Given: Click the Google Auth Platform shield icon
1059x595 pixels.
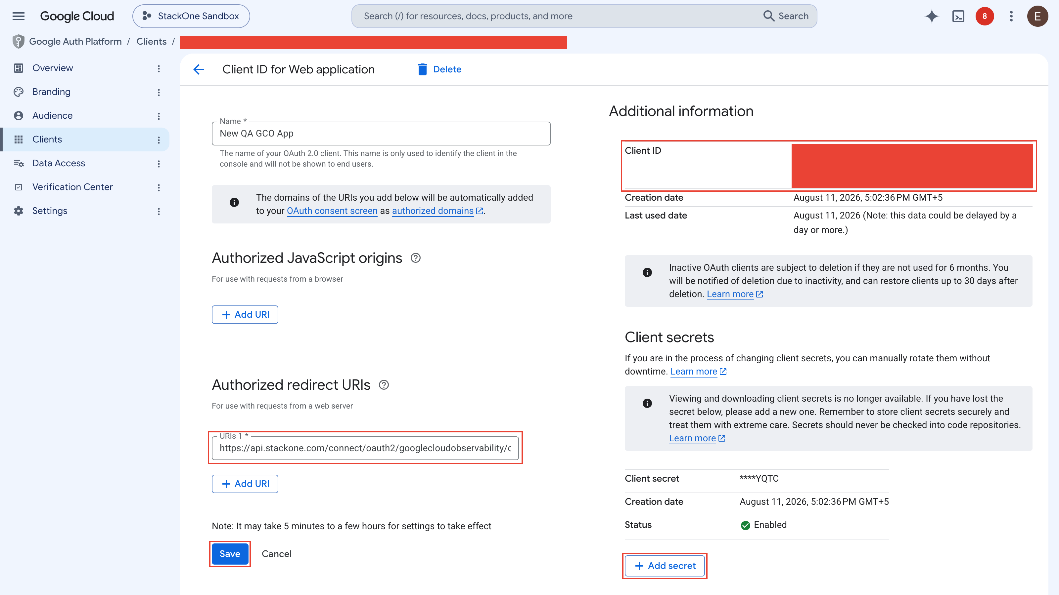Looking at the screenshot, I should 18,41.
